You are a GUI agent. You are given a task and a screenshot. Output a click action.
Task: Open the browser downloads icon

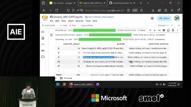pos(153,10)
